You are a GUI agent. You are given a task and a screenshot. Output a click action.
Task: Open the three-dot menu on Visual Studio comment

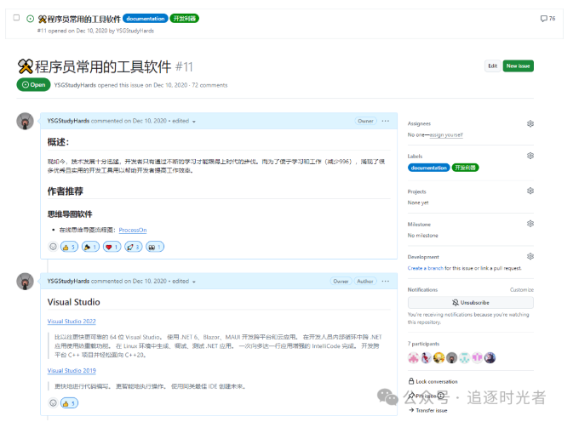tap(386, 281)
